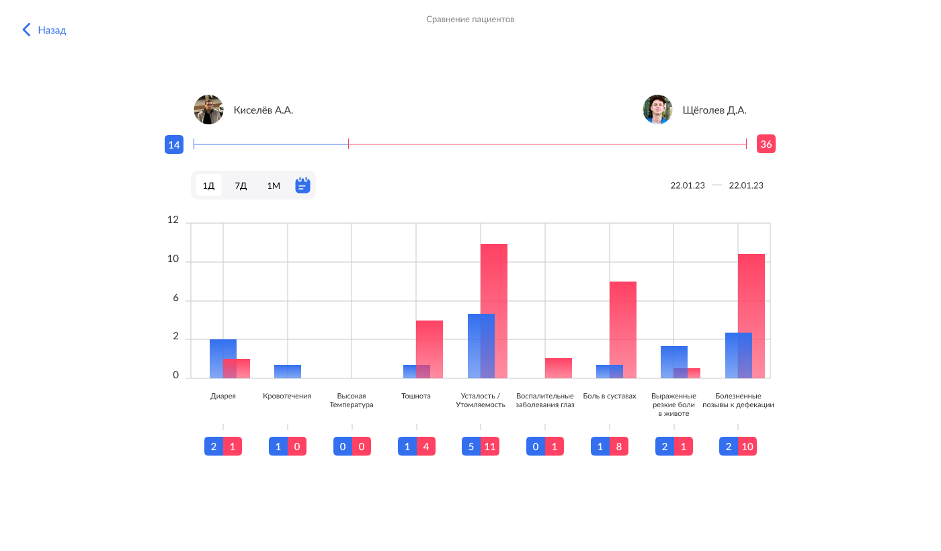941x551 pixels.
Task: Click the blue total badge showing 14
Action: [x=174, y=144]
